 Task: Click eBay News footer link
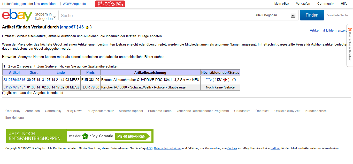tap(74, 111)
